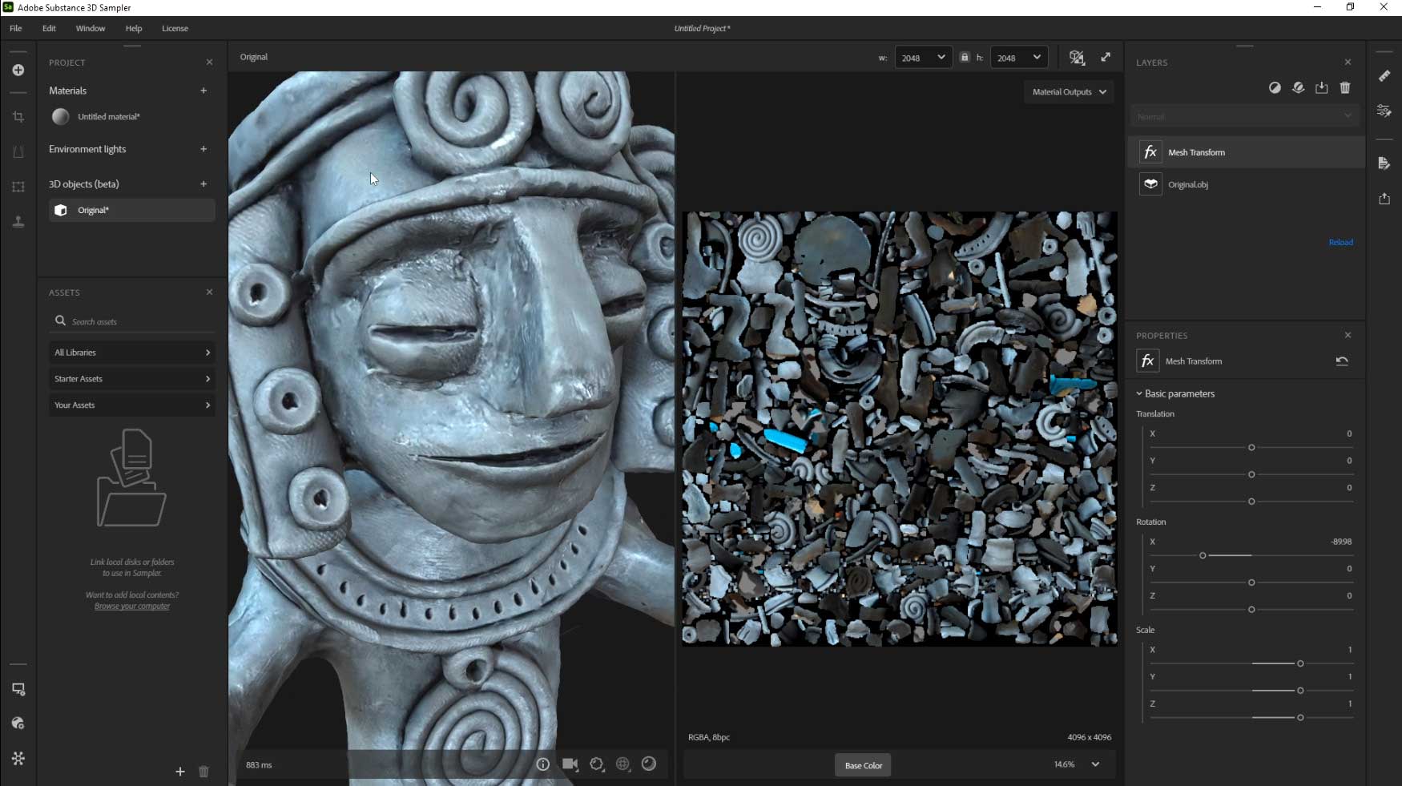
Task: Open the Edit menu
Action: [49, 28]
